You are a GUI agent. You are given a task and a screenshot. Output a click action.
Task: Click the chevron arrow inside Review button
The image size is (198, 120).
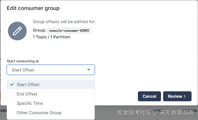[185, 96]
